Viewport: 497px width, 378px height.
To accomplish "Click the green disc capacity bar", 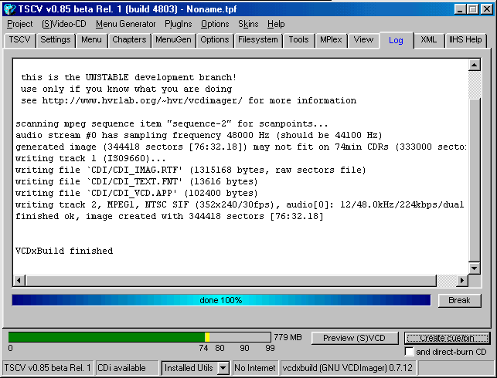I will 108,337.
